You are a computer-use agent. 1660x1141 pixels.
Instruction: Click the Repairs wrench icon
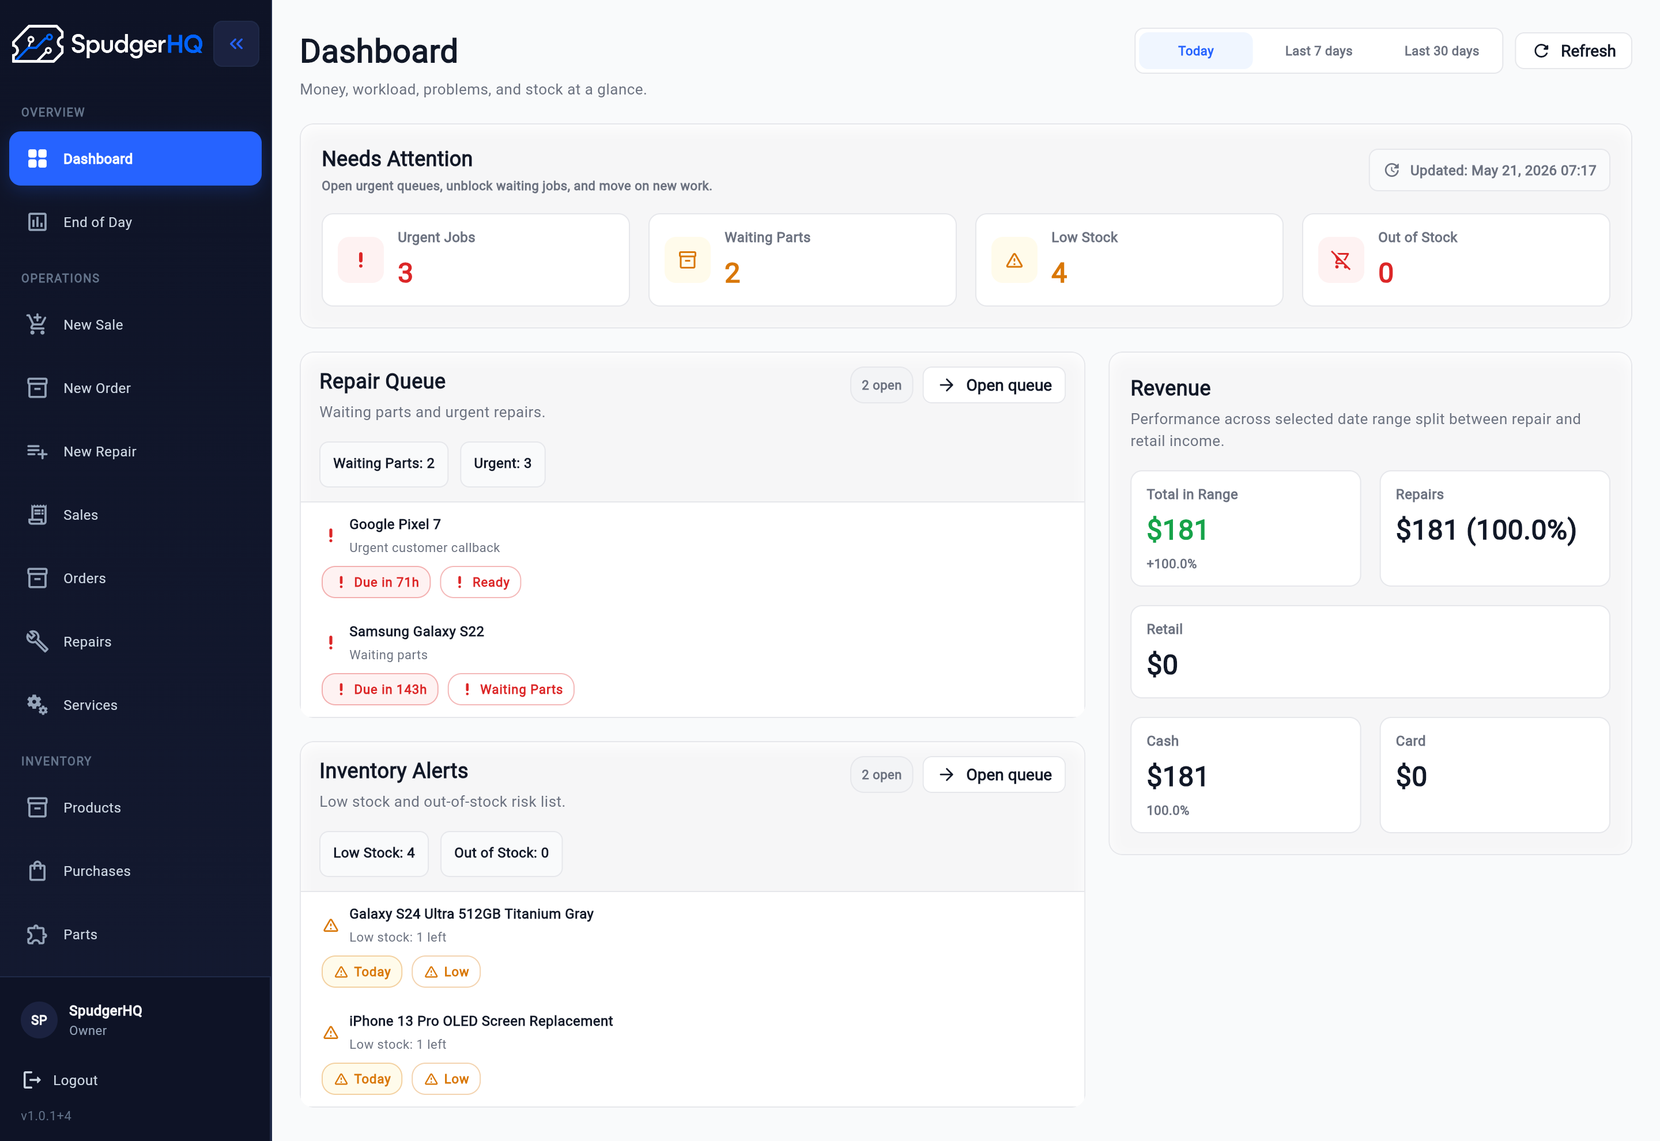click(x=37, y=642)
